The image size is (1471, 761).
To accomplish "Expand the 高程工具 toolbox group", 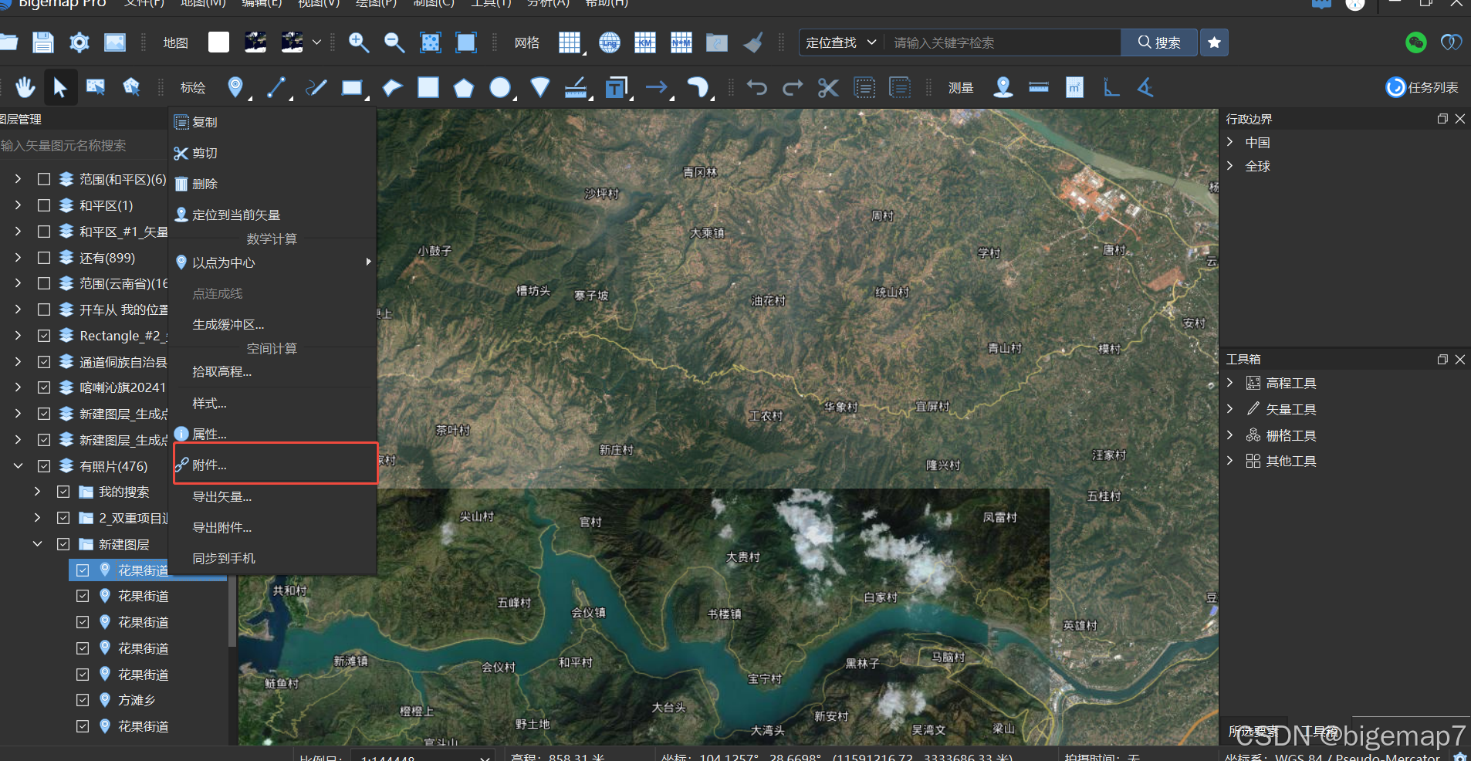I will [1230, 383].
